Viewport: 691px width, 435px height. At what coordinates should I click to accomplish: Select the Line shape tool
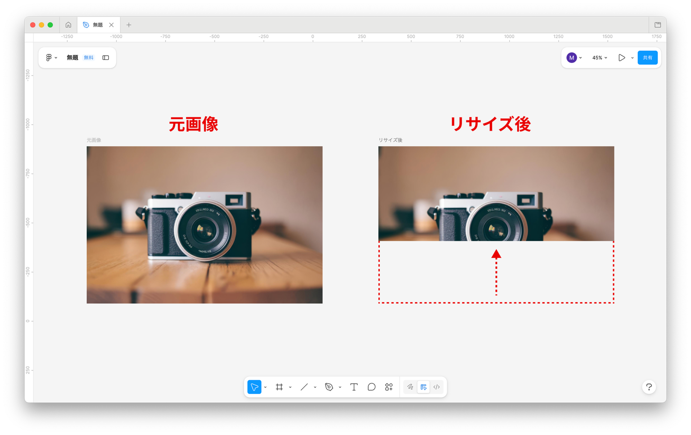(x=304, y=387)
